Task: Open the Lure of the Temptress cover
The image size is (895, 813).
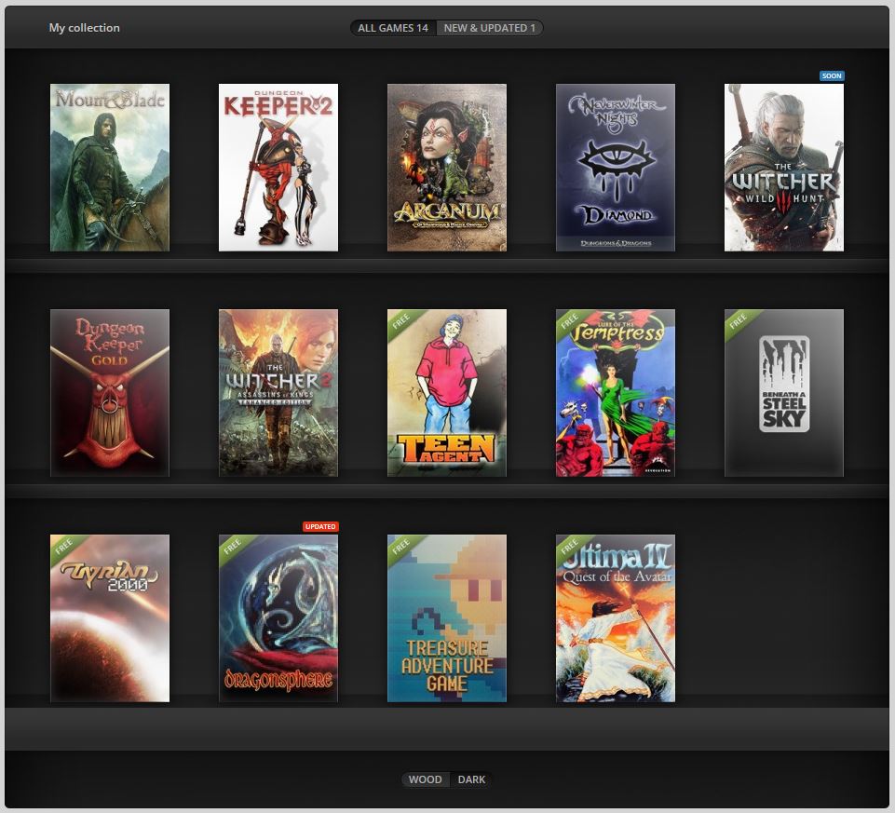Action: point(616,393)
